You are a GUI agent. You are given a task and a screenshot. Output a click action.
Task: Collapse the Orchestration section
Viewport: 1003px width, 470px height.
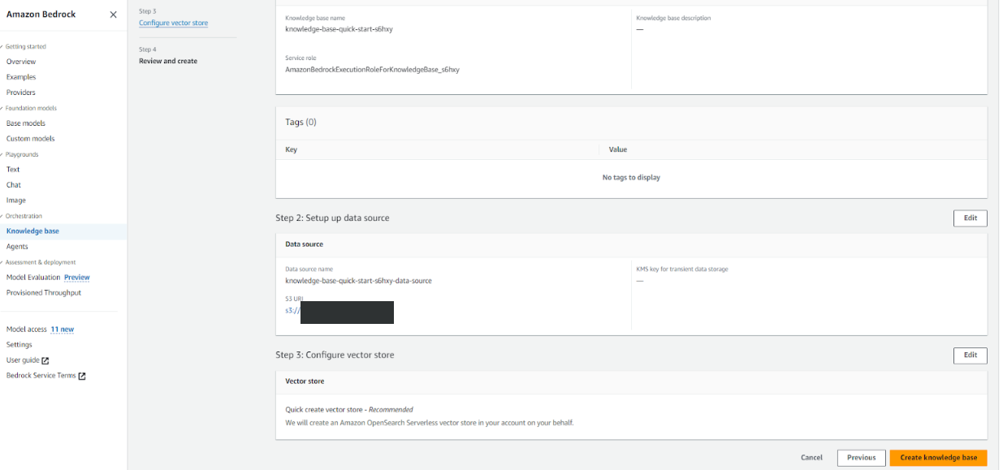[2, 216]
